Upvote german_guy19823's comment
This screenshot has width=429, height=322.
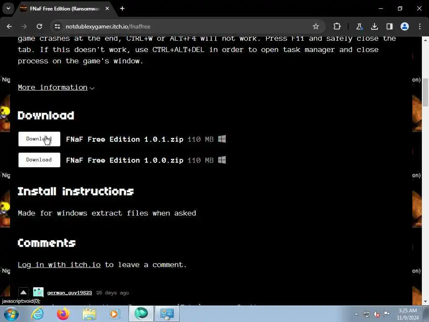[x=23, y=292]
